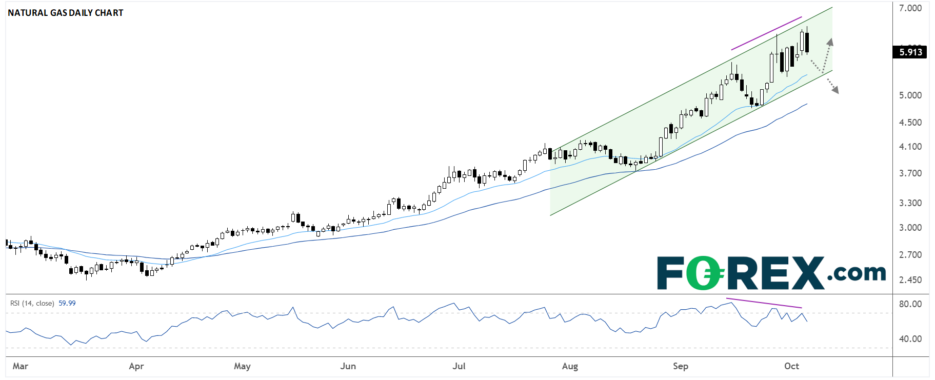935x380 pixels.
Task: Click the 3.700 price axis label
Action: 910,173
